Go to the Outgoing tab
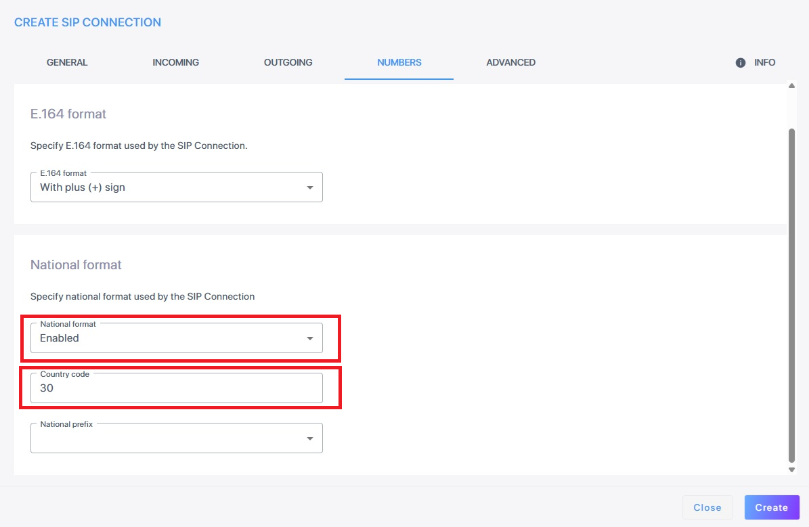 (288, 62)
